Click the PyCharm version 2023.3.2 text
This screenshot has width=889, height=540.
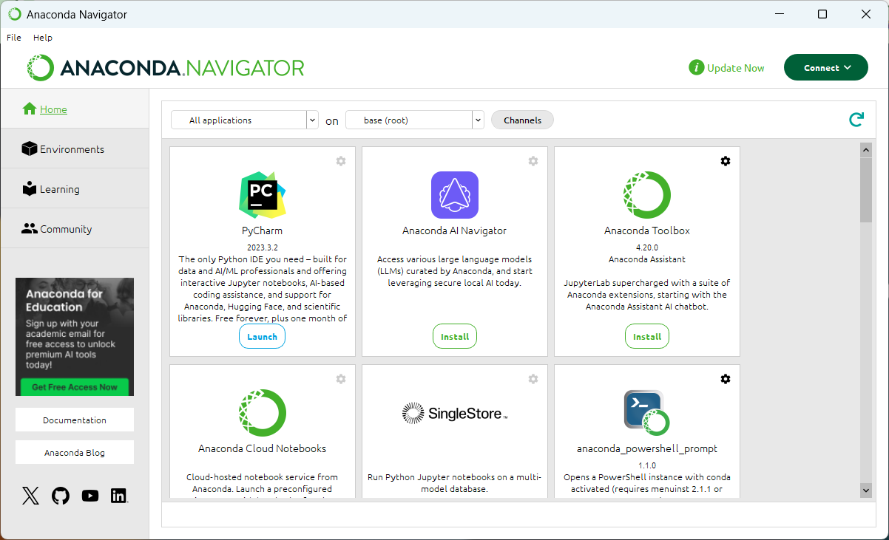pyautogui.click(x=263, y=247)
